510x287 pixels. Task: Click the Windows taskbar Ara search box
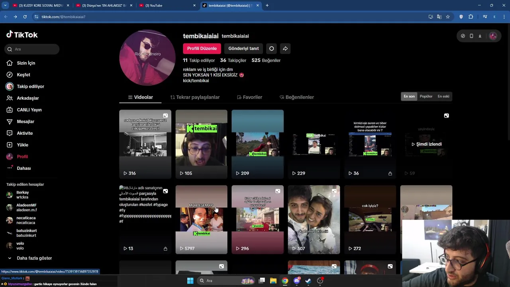pos(227,281)
